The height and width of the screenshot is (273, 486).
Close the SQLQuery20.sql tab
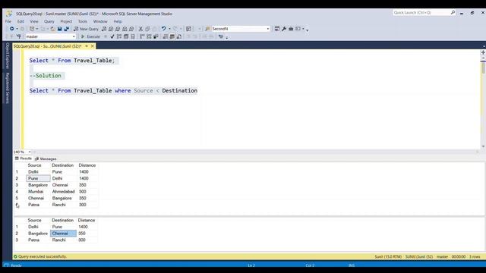click(93, 46)
